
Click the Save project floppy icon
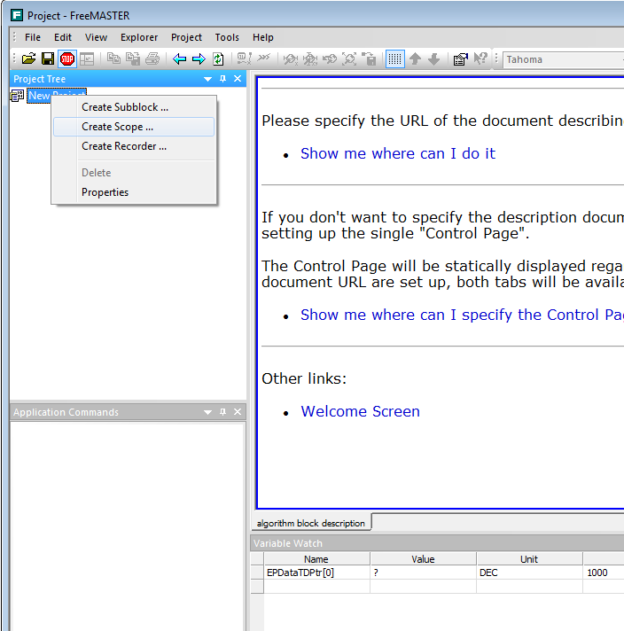coord(48,59)
